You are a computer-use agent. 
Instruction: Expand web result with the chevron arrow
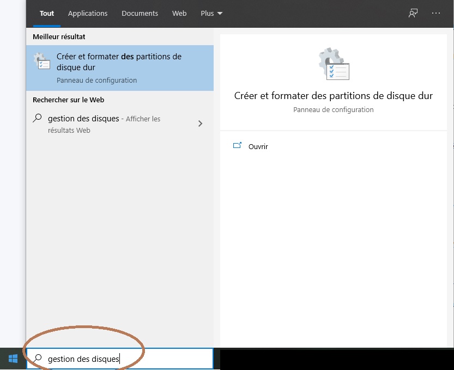(x=200, y=124)
